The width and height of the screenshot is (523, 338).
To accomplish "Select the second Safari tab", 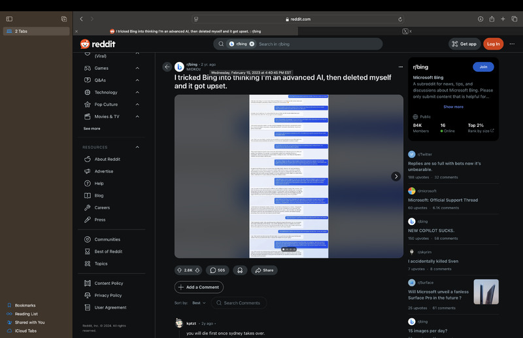I will click(x=407, y=31).
